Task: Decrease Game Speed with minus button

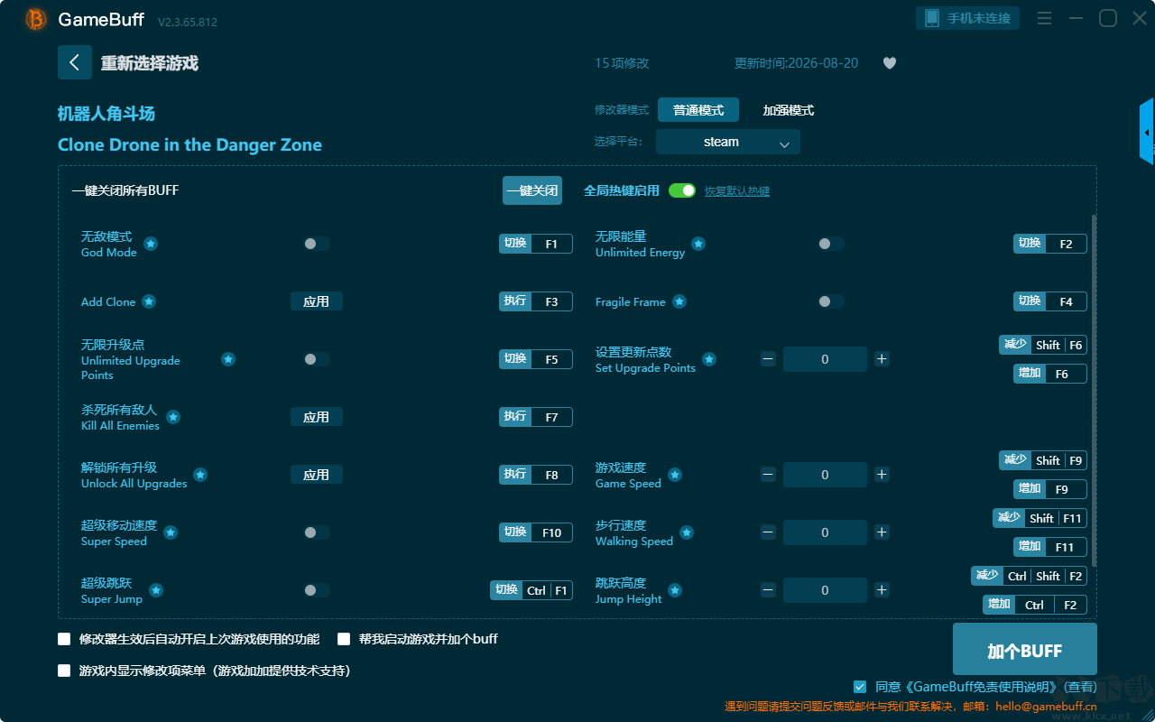Action: tap(768, 475)
